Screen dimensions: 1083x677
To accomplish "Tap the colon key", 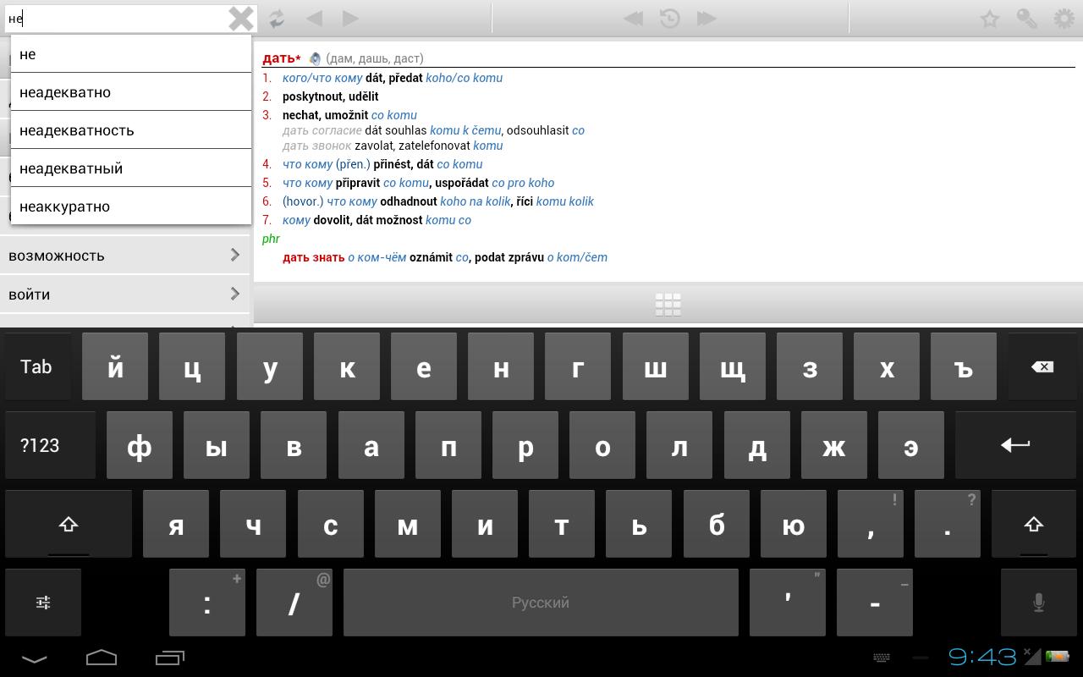I will [x=207, y=603].
